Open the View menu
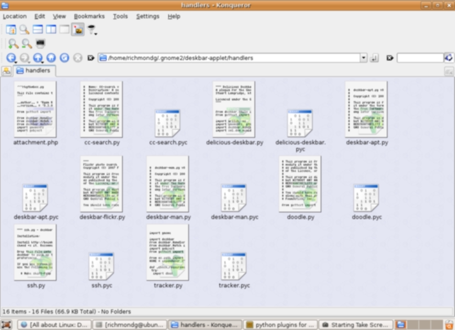 59,16
